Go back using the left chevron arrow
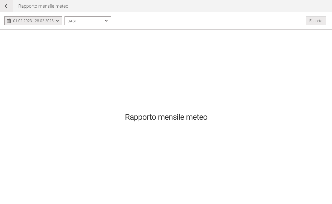This screenshot has height=204, width=332. coord(6,6)
